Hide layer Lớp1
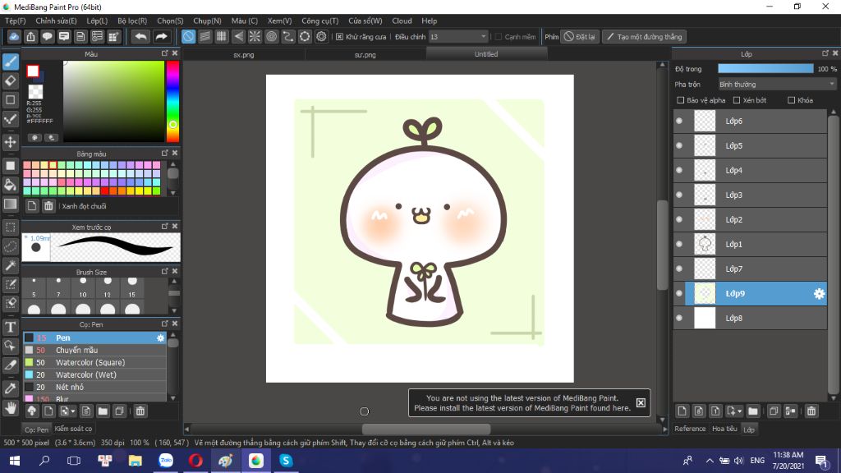 679,244
